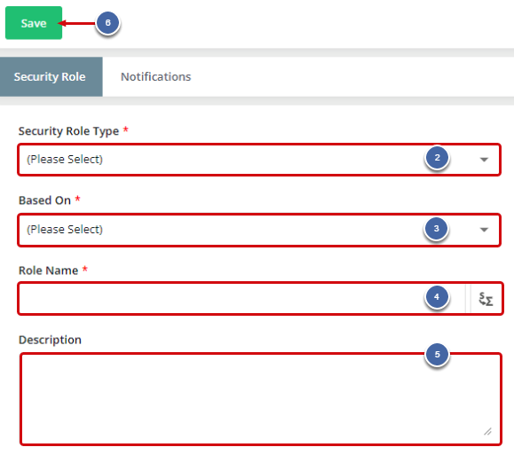514x455 pixels.
Task: Click the Based On field label
Action: point(44,200)
